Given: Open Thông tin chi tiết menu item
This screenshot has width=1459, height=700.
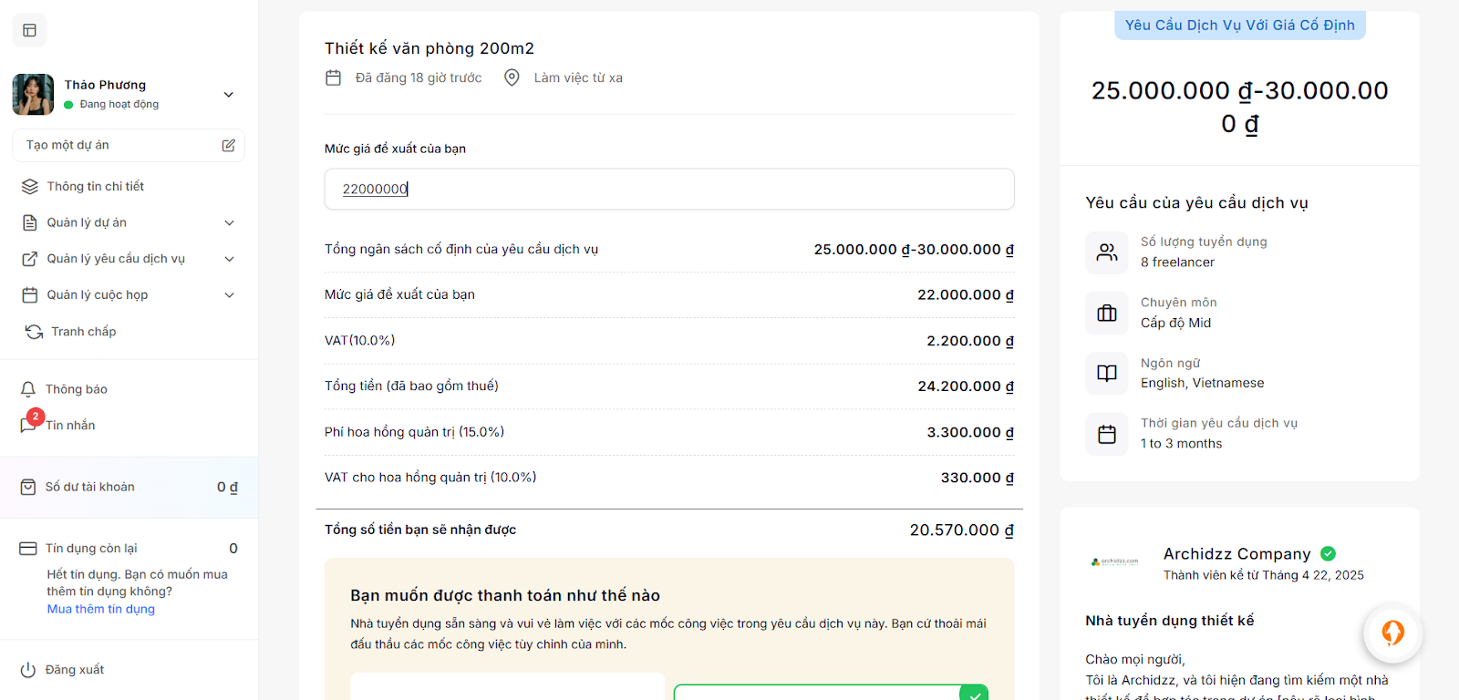Looking at the screenshot, I should tap(96, 186).
